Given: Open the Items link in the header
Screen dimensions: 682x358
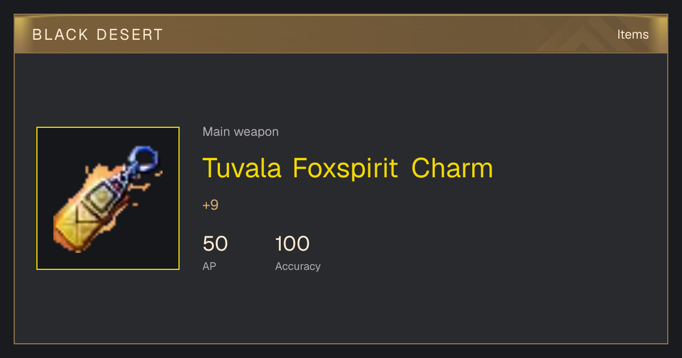Looking at the screenshot, I should coord(633,34).
